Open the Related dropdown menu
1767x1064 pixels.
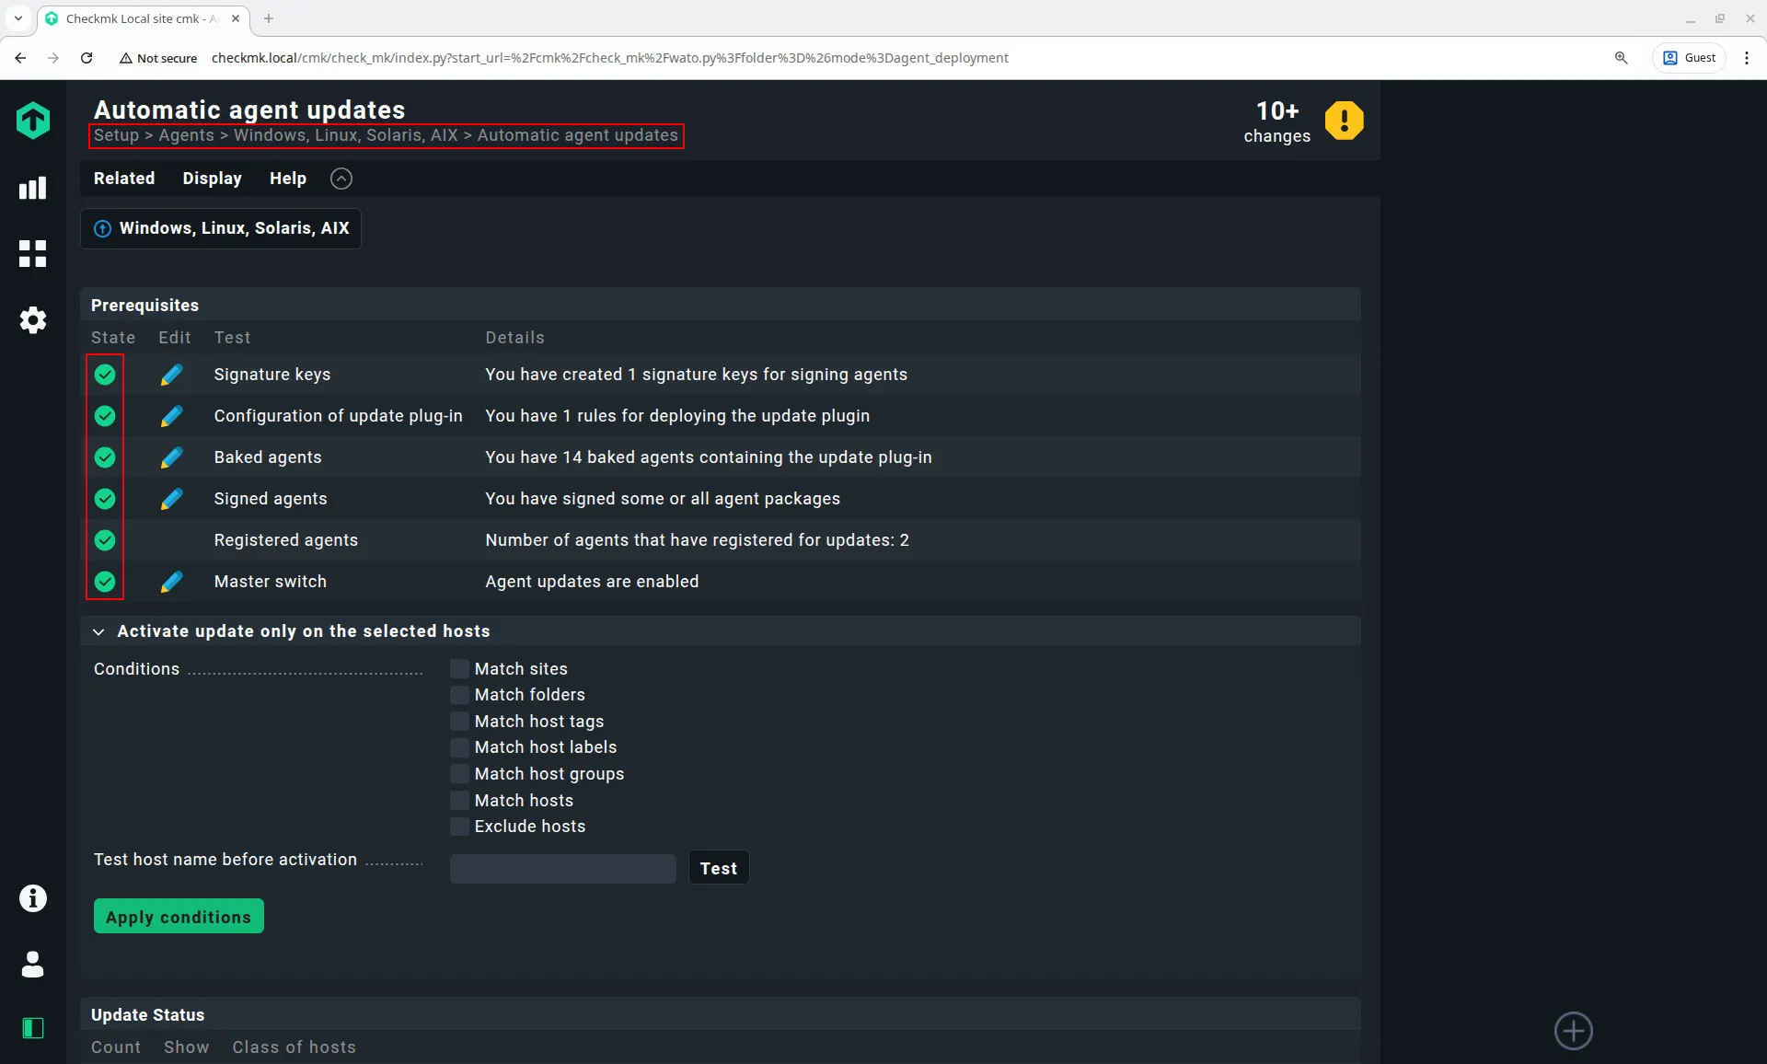click(x=124, y=179)
